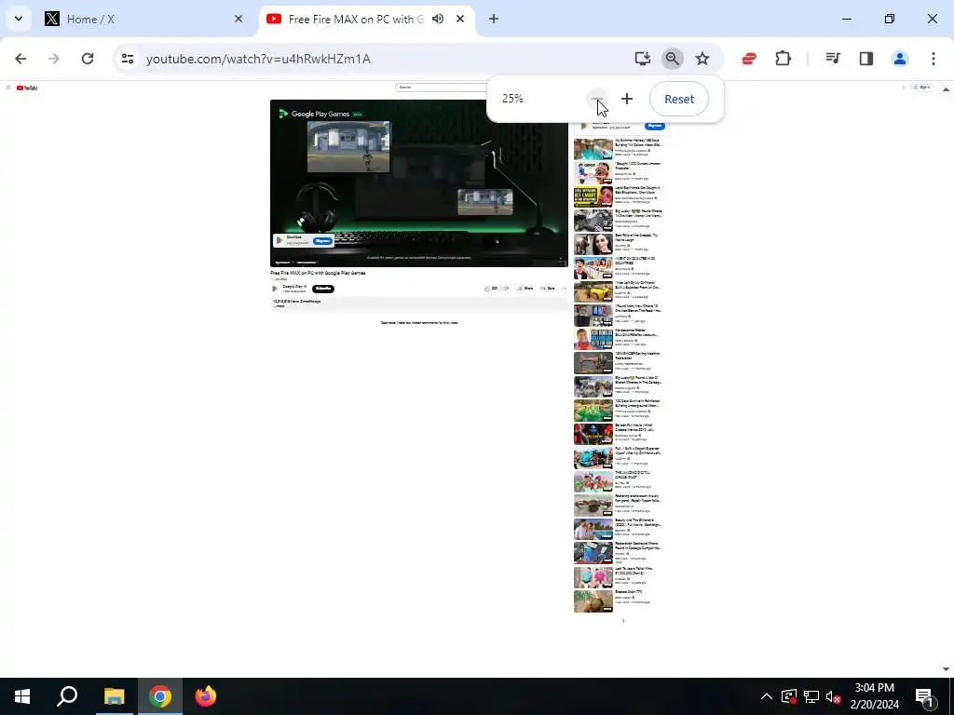The width and height of the screenshot is (954, 715).
Task: Open more actions ellipsis beside Save
Action: tap(564, 289)
